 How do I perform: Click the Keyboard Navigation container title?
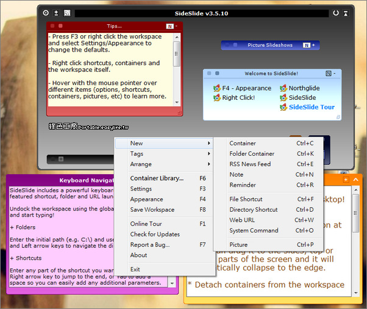pos(87,180)
